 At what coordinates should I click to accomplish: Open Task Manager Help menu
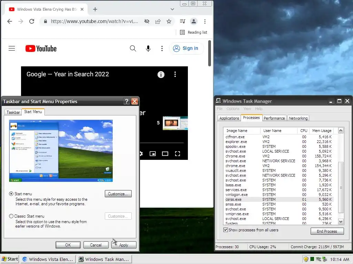point(259,109)
